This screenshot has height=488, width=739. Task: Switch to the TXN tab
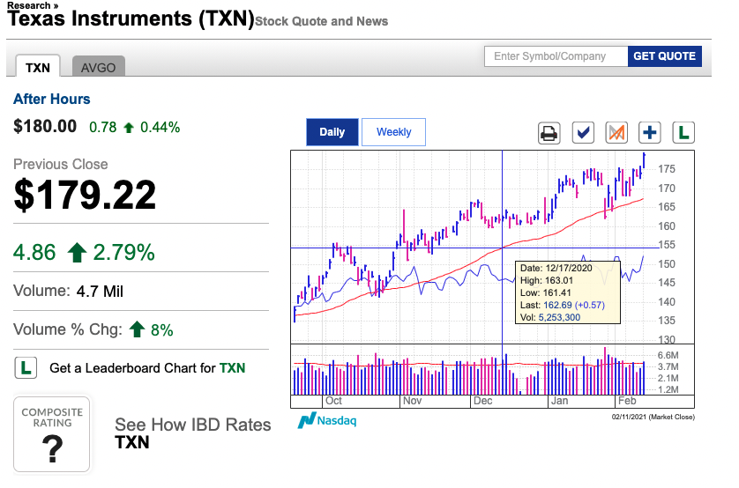[x=38, y=66]
